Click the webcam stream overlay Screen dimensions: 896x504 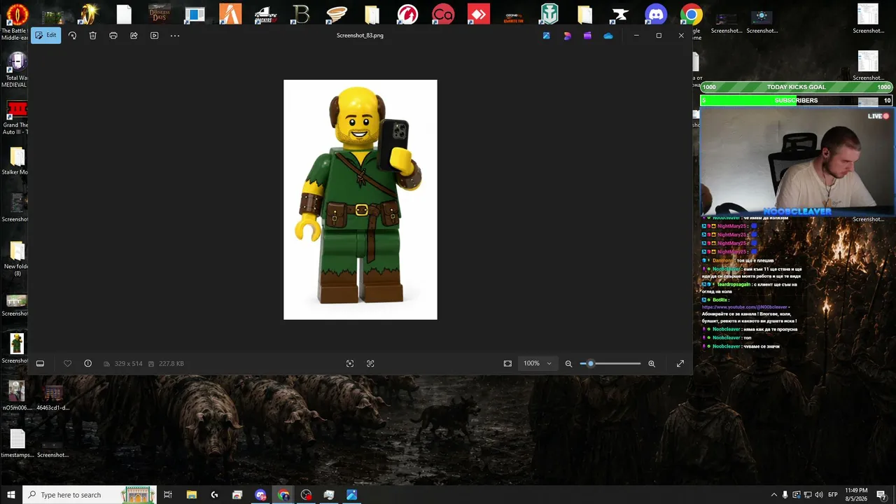(797, 162)
